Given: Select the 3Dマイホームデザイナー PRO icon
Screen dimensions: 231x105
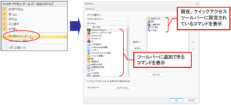Looking at the screenshot, I should coord(89,33).
